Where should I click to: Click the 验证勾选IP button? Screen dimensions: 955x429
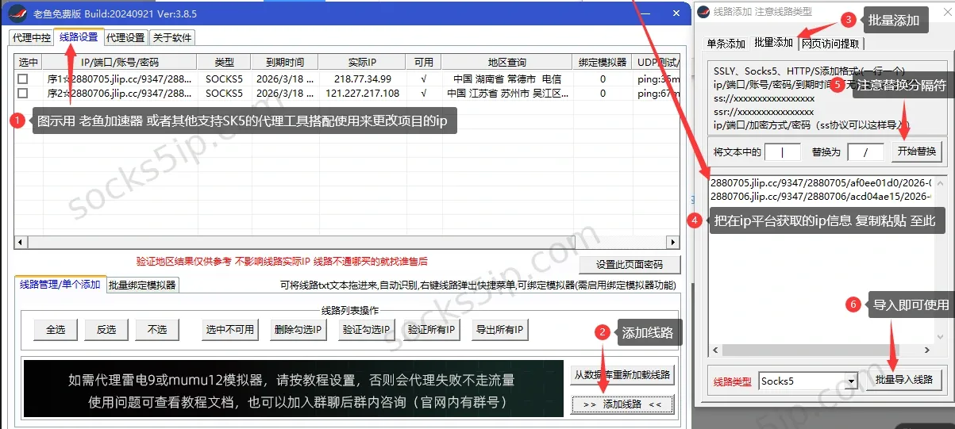pyautogui.click(x=365, y=330)
